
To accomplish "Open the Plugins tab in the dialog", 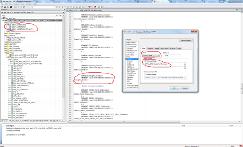I will pyautogui.click(x=179, y=48).
